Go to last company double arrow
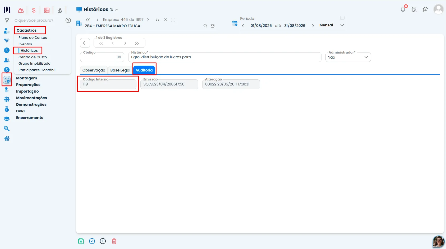The width and height of the screenshot is (446, 249). [158, 20]
